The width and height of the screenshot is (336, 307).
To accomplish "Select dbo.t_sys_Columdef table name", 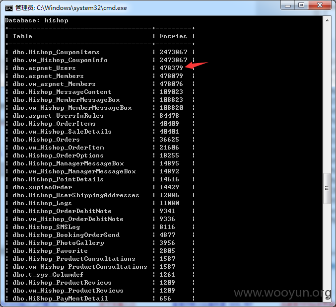I will pos(48,275).
